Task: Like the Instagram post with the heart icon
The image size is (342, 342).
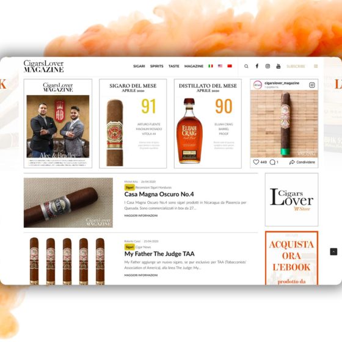Action: pos(256,162)
